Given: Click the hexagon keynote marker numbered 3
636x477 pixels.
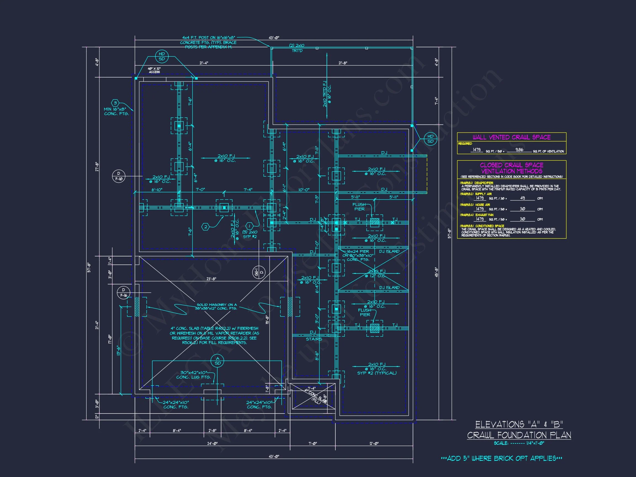Looking at the screenshot, I should (x=115, y=103).
